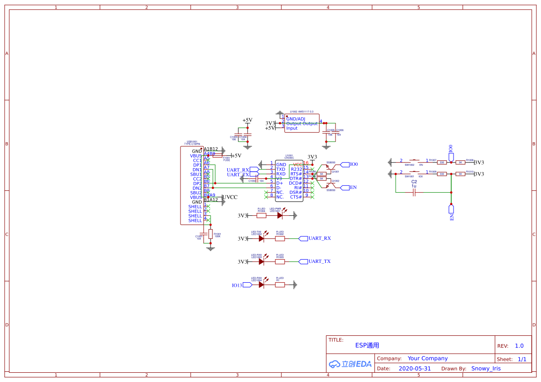Select the ESP通用 title text
This screenshot has width=541, height=382.
[x=367, y=345]
